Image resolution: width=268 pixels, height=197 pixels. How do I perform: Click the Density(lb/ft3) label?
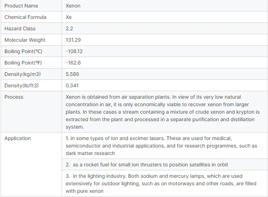click(21, 85)
